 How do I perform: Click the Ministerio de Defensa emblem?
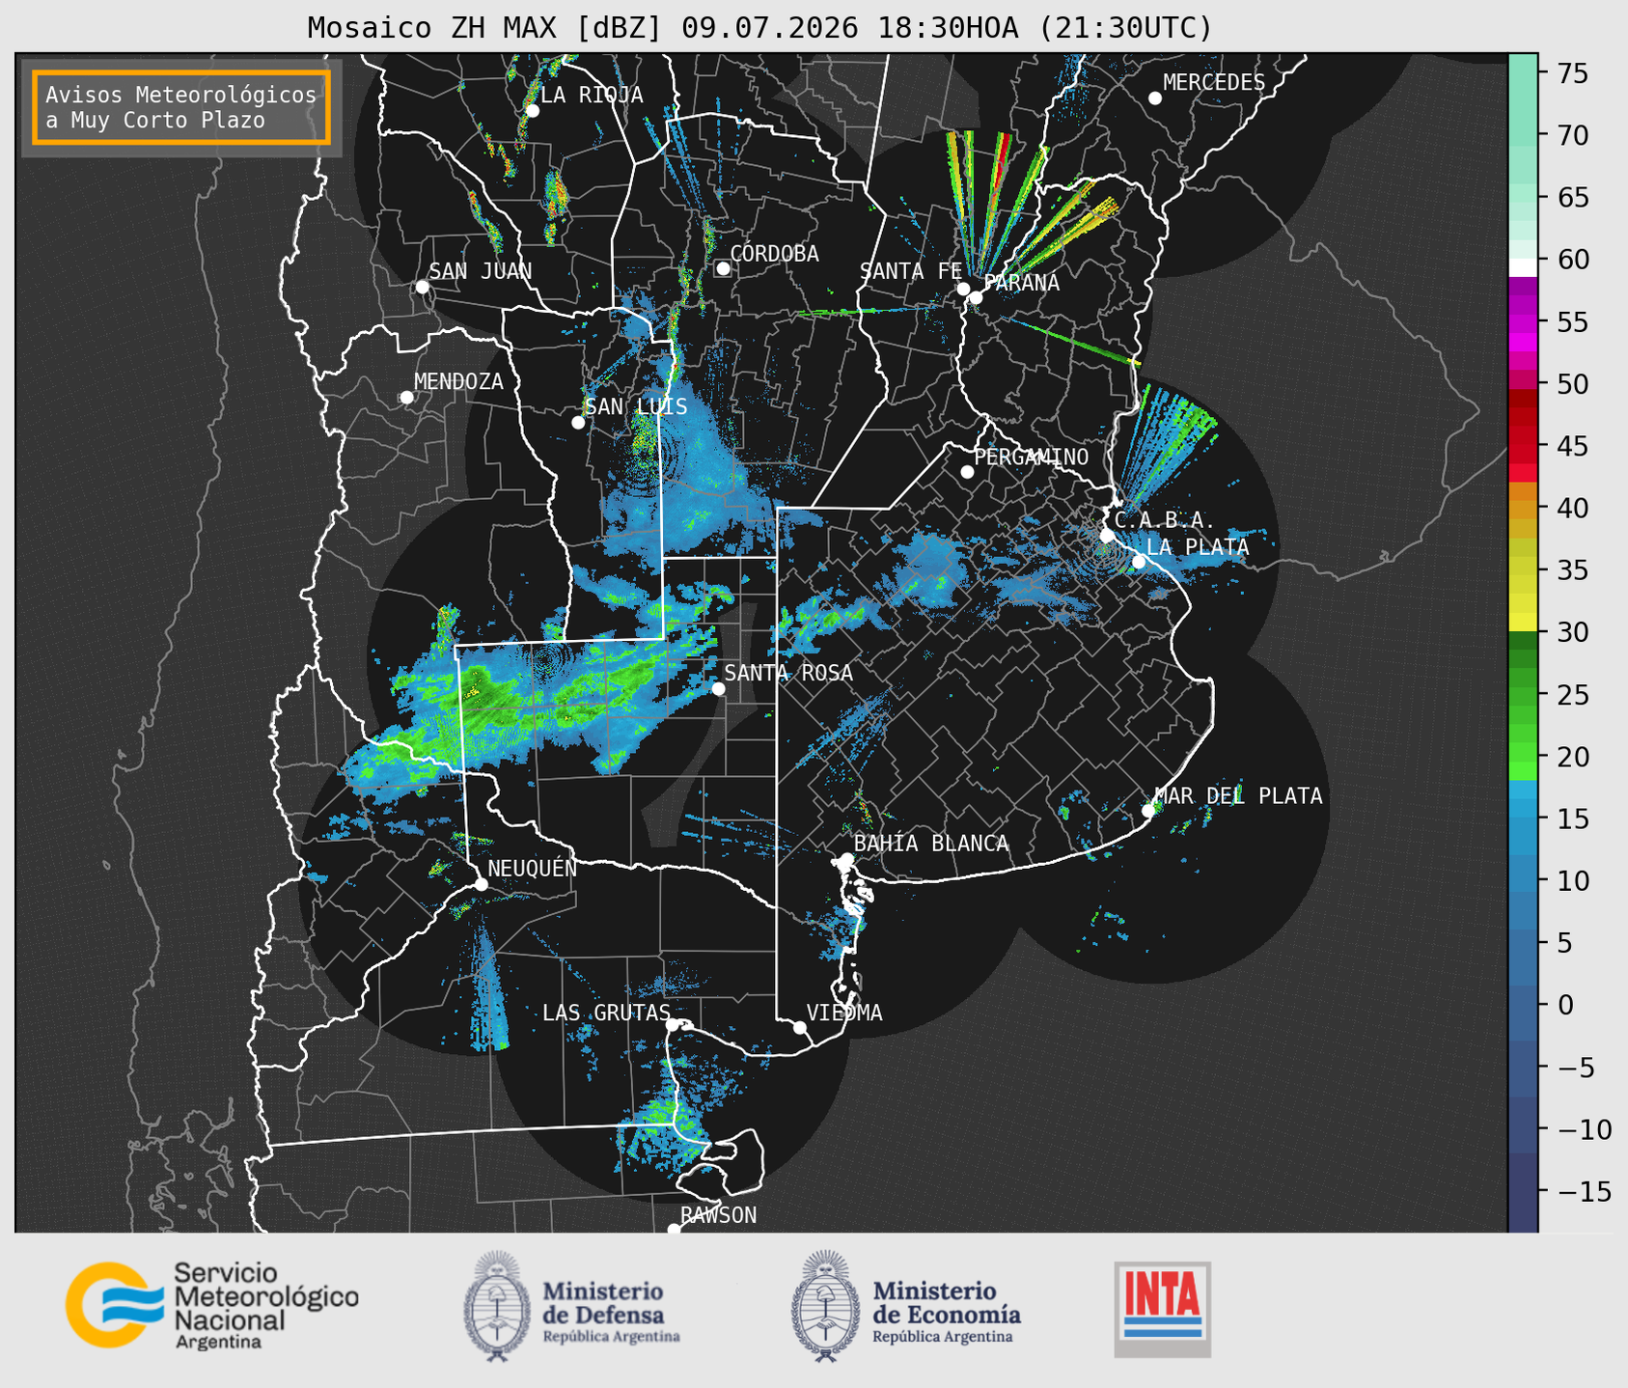[496, 1306]
